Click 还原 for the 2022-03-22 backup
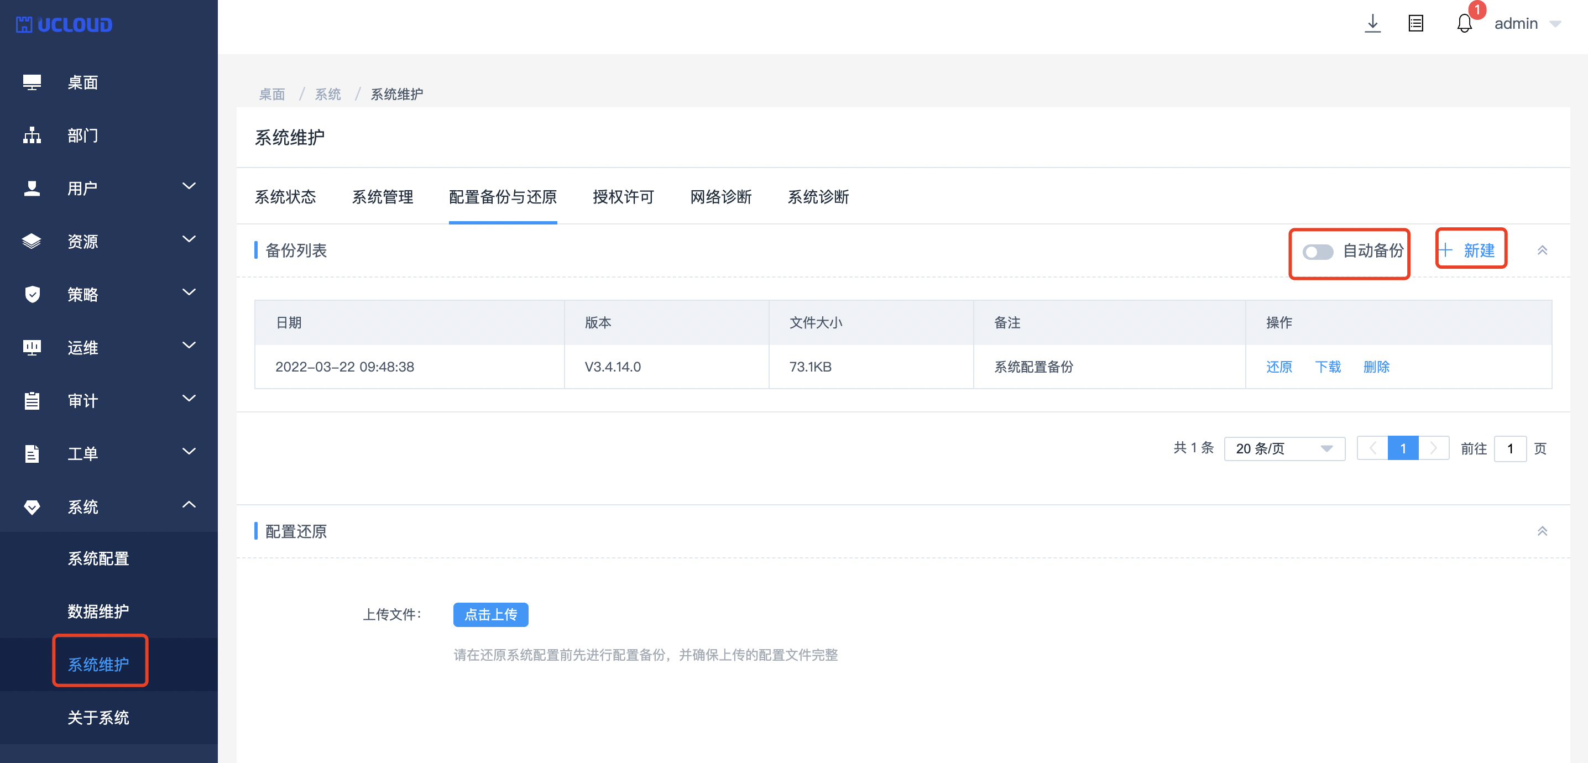Viewport: 1588px width, 763px height. (x=1278, y=367)
